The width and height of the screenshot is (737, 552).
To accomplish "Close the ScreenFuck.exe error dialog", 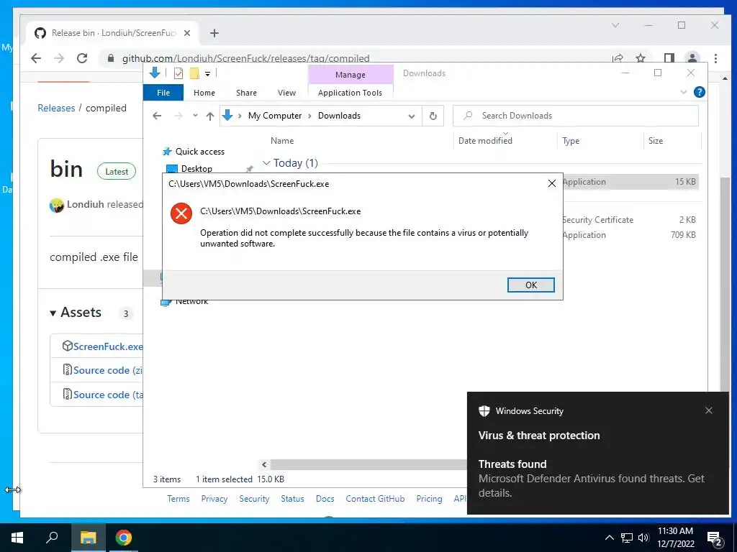I will pyautogui.click(x=552, y=183).
